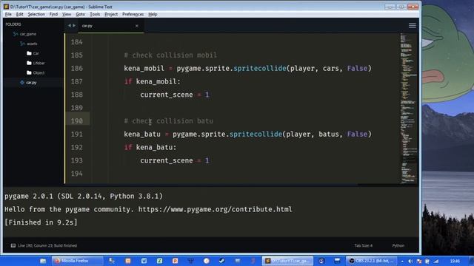Select the assets folder label
The height and width of the screenshot is (266, 474).
[32, 44]
